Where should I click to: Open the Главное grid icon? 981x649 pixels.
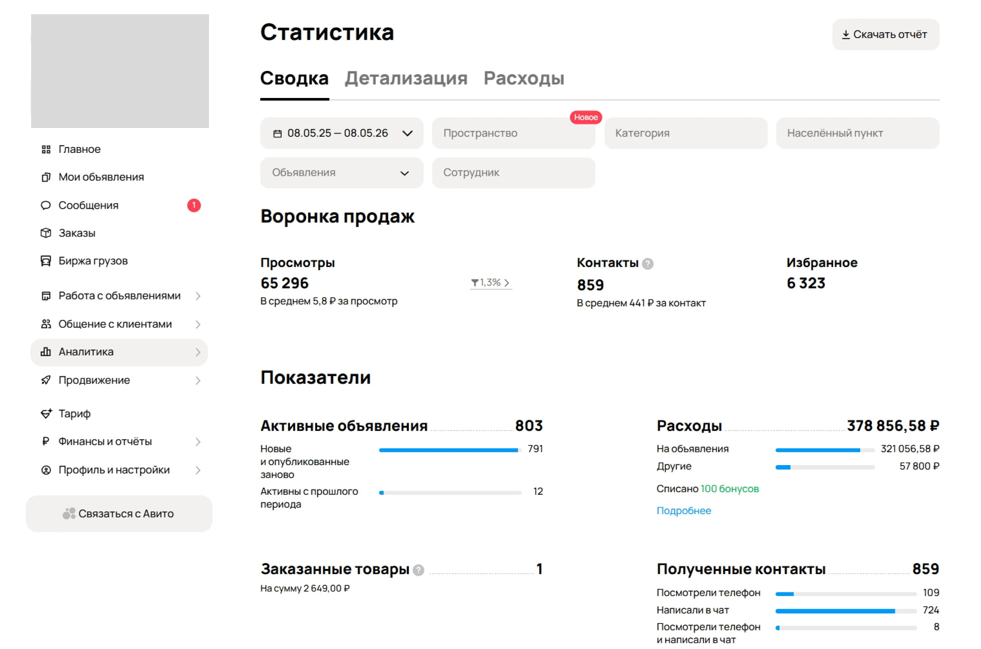click(x=46, y=149)
